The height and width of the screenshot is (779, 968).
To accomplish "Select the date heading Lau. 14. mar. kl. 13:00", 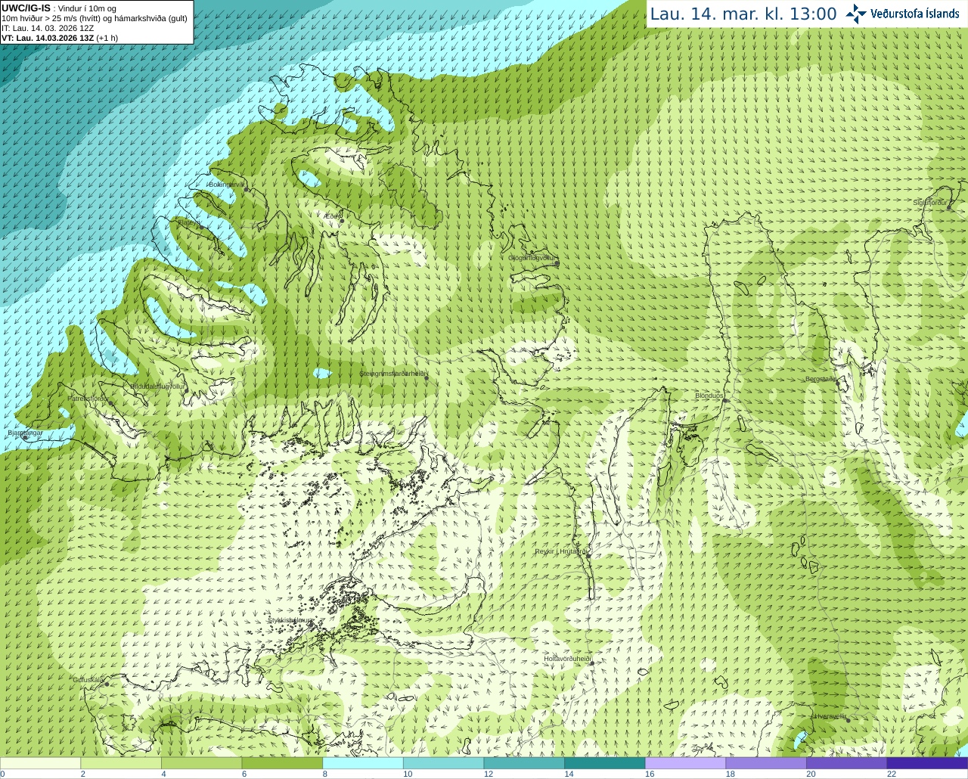I will pos(743,14).
